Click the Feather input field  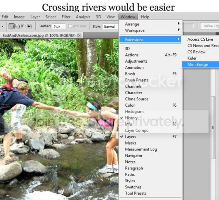59,26
